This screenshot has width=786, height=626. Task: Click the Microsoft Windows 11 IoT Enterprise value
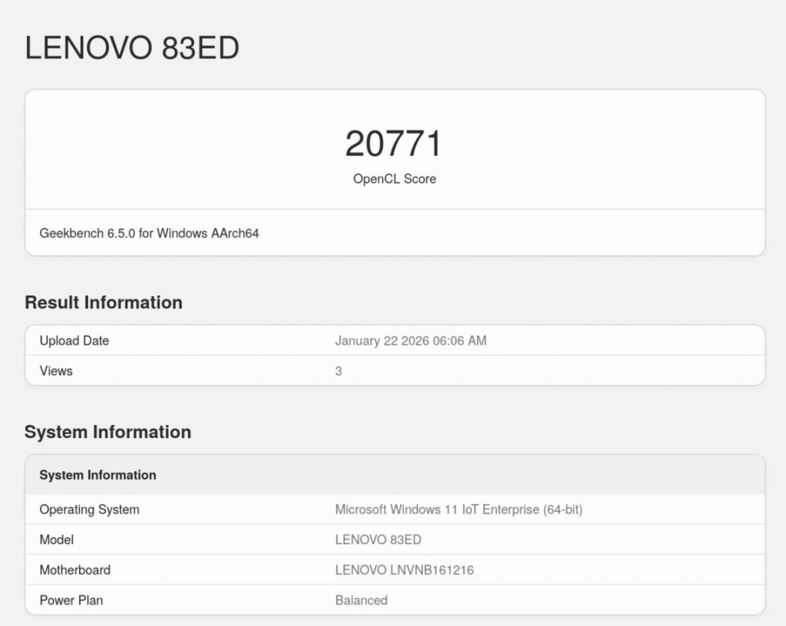pyautogui.click(x=458, y=509)
